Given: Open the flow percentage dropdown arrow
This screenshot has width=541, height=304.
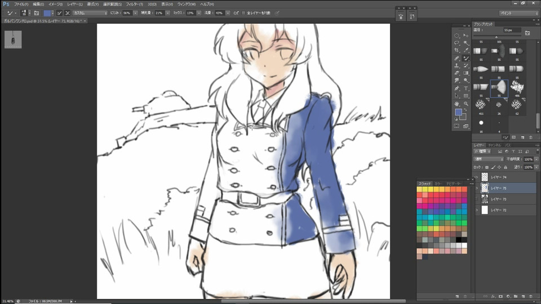Looking at the screenshot, I should (228, 13).
